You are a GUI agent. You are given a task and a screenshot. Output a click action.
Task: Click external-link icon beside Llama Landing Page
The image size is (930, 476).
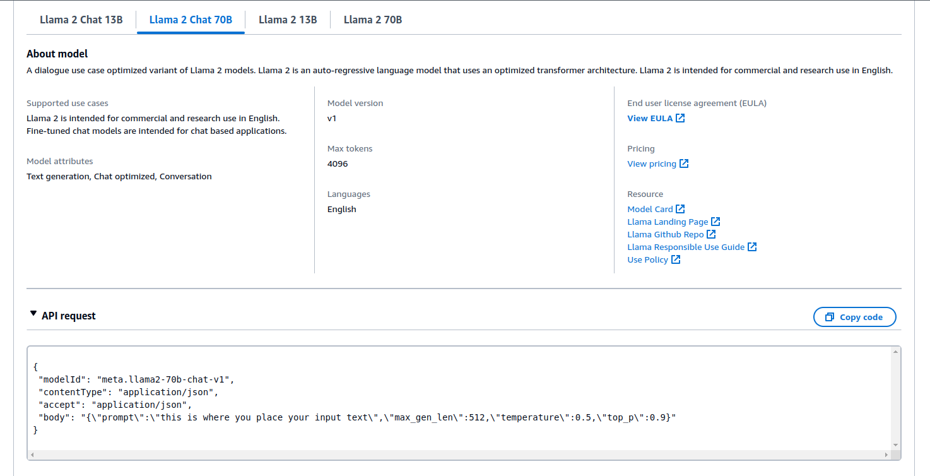point(715,222)
